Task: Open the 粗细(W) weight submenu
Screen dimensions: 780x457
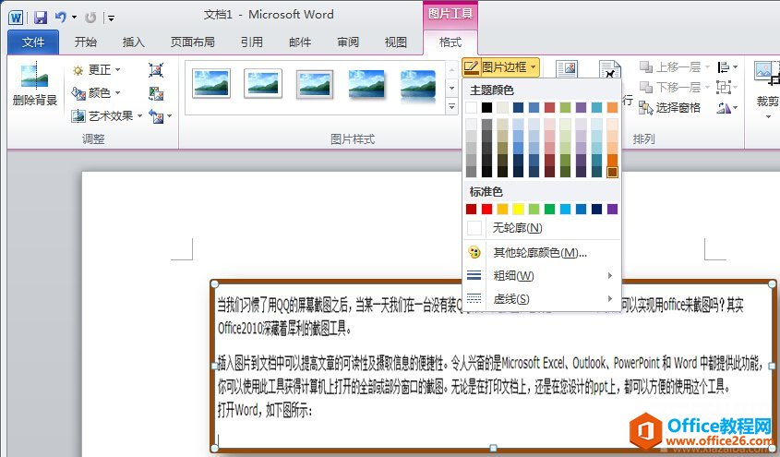Action: [x=542, y=275]
